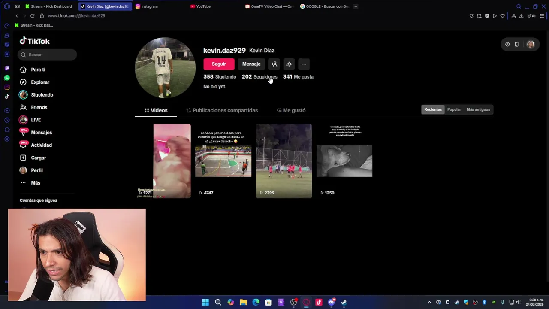Click the heart bookmark icon in toolbar
The image size is (549, 309).
coord(502,16)
